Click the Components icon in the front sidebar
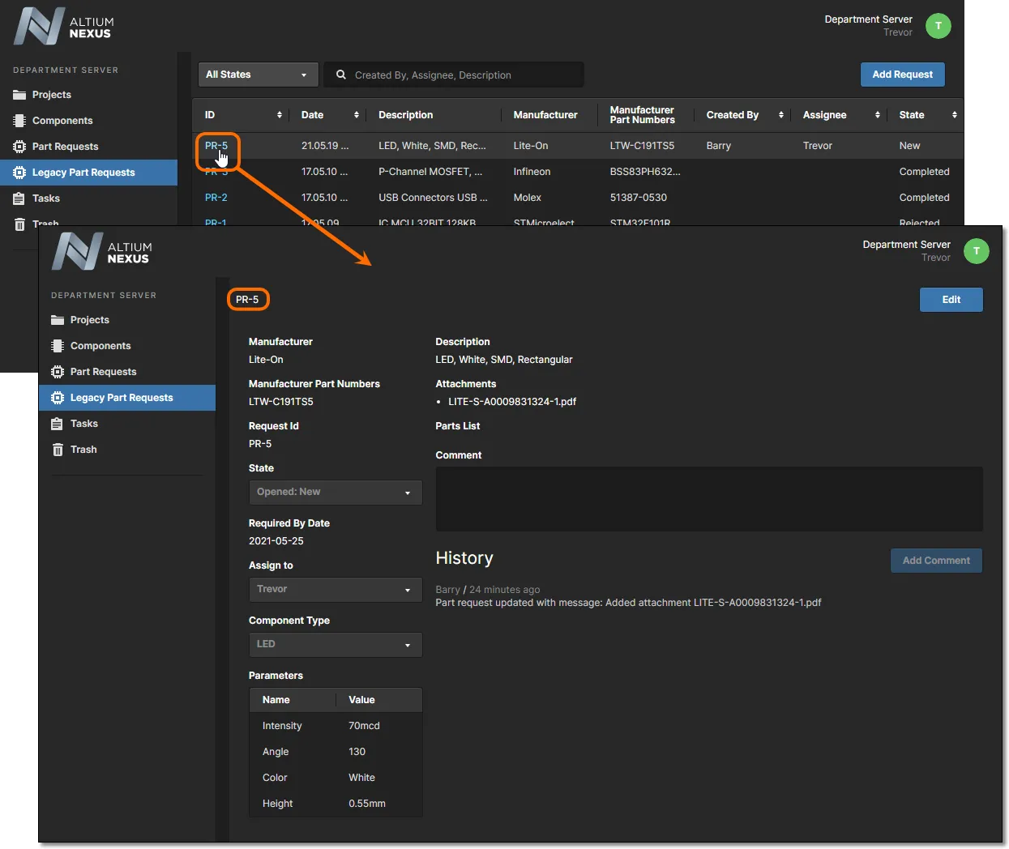 [58, 346]
